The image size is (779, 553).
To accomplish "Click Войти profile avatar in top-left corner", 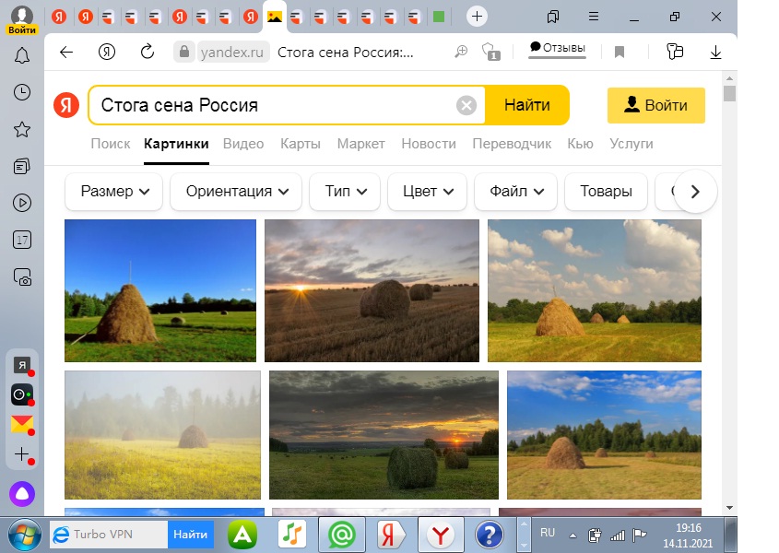I will click(22, 20).
